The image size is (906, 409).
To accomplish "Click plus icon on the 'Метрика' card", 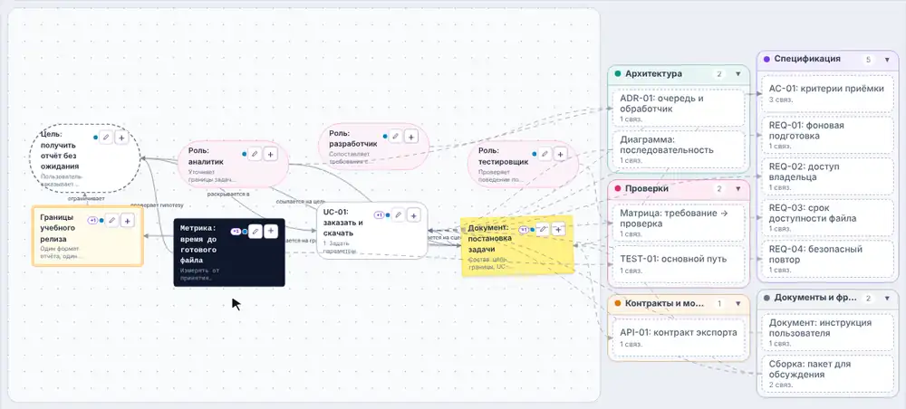I will point(271,232).
